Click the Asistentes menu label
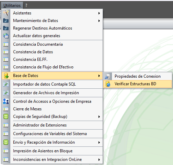This screenshot has width=173, height=165. click(22, 13)
